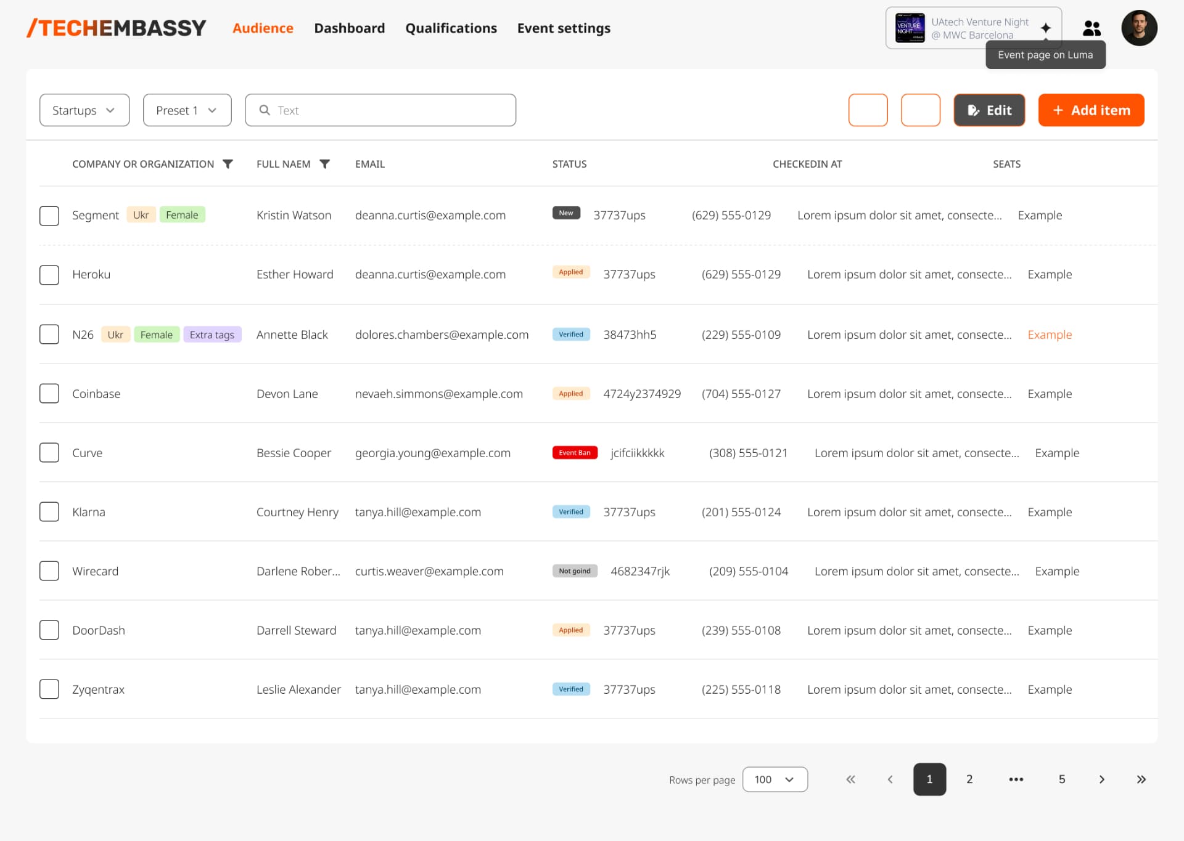Click the filter icon beside Company or Organization
Viewport: 1184px width, 841px height.
[x=228, y=164]
